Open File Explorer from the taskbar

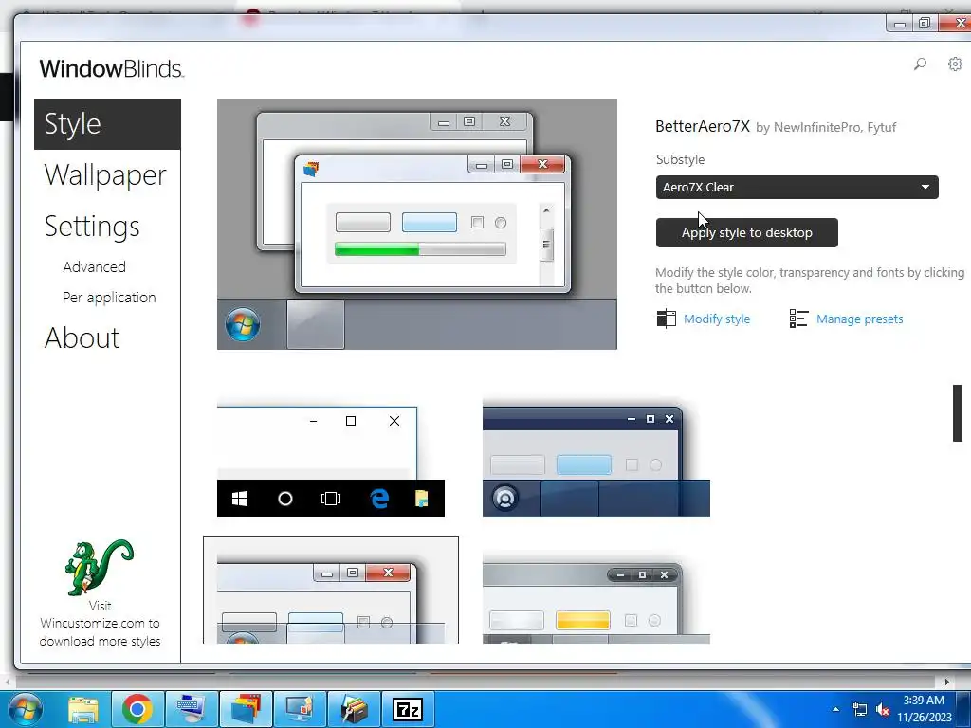[83, 709]
